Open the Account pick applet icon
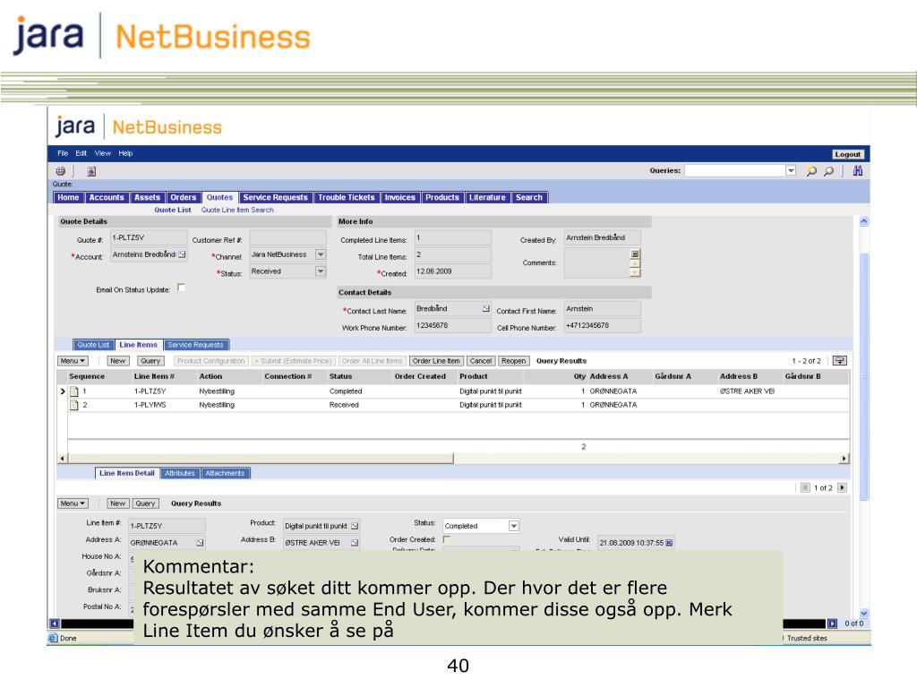Image resolution: width=917 pixels, height=688 pixels. pos(183,254)
